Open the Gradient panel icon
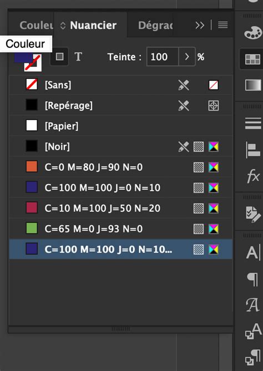 click(253, 86)
